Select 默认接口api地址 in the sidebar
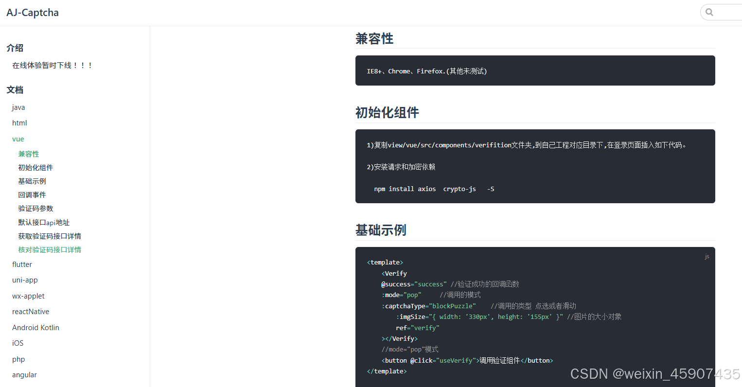The image size is (742, 387). click(x=44, y=222)
